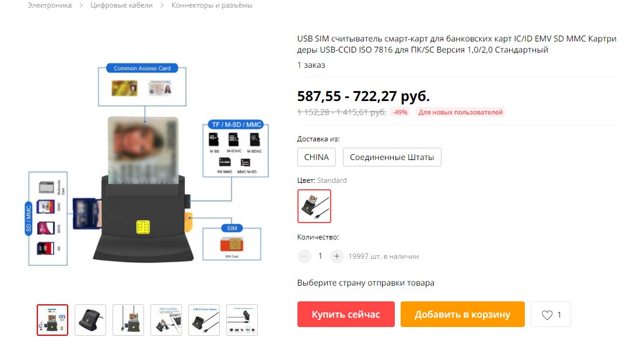The image size is (624, 351).
Task: Select the second thumbnail of black reader
Action: coord(90,320)
